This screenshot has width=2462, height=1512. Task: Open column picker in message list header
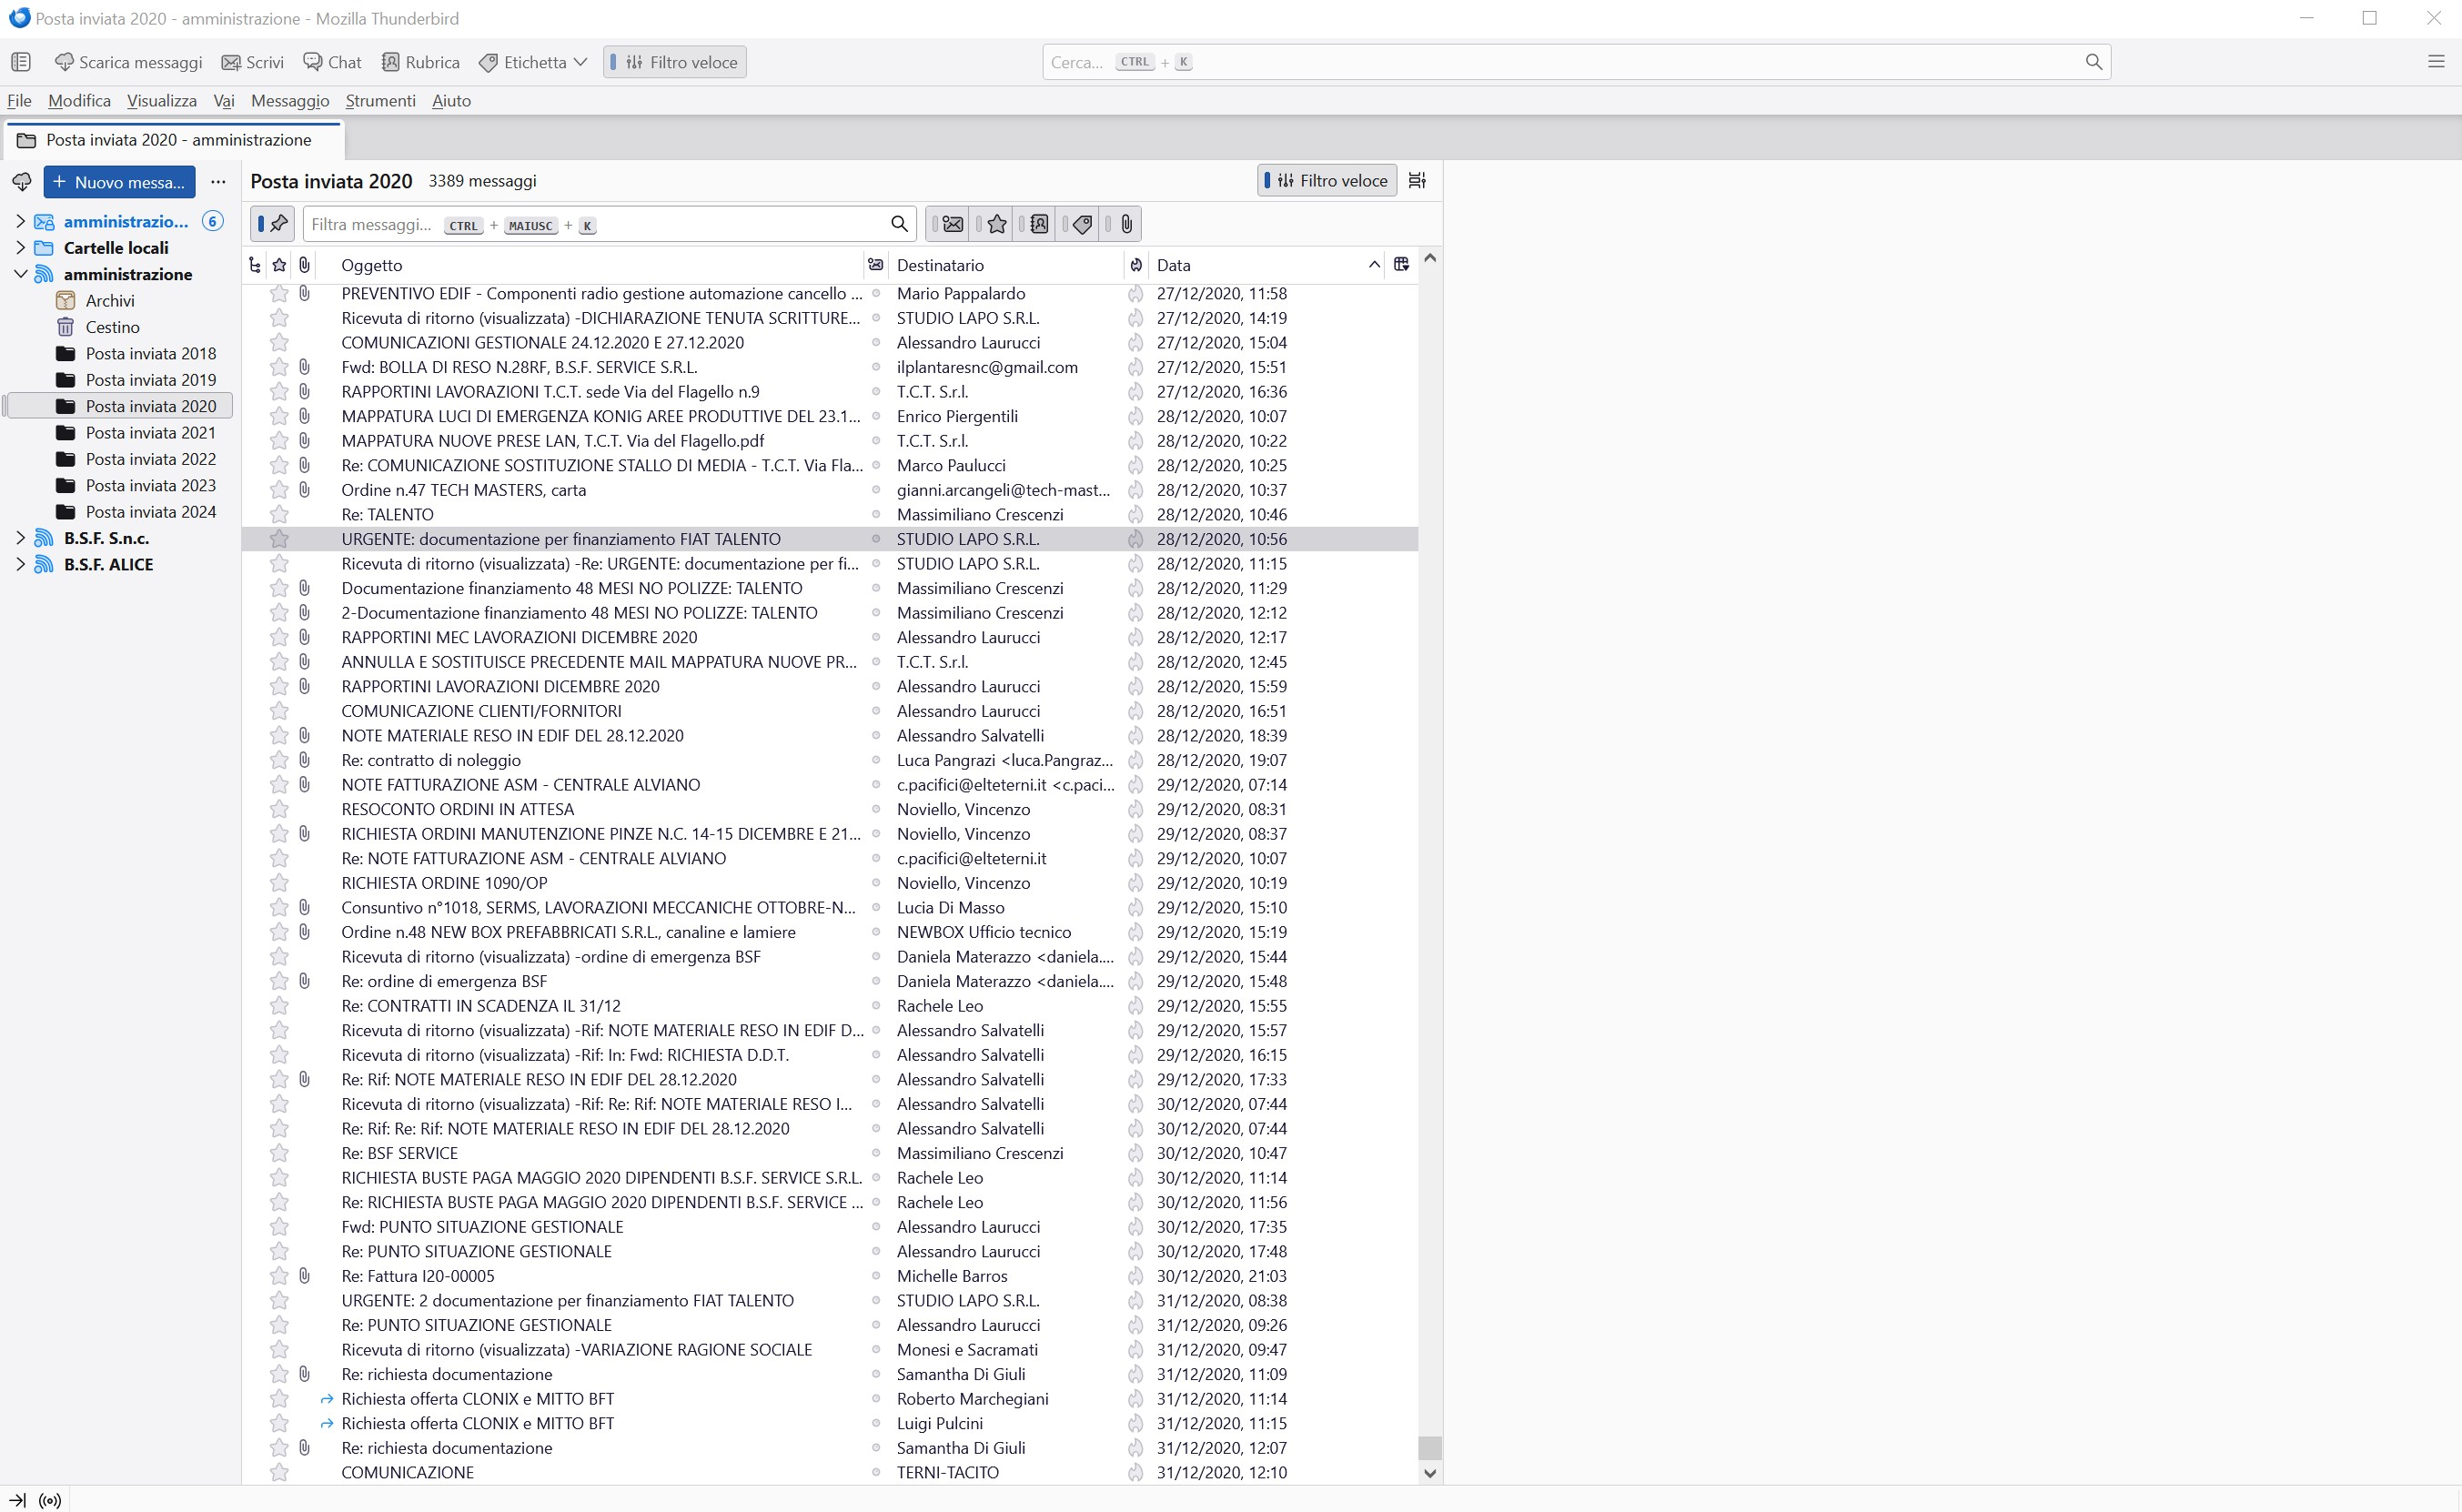click(x=1401, y=265)
